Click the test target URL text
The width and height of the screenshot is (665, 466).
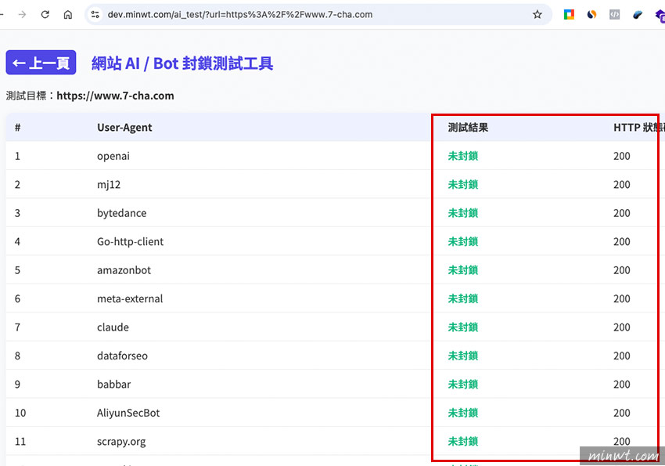tap(115, 96)
